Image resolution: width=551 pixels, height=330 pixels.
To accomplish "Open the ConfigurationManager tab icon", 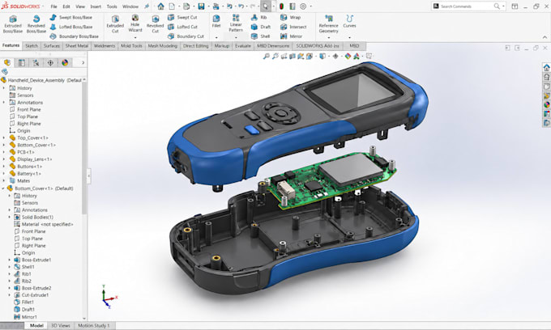I will (36, 63).
